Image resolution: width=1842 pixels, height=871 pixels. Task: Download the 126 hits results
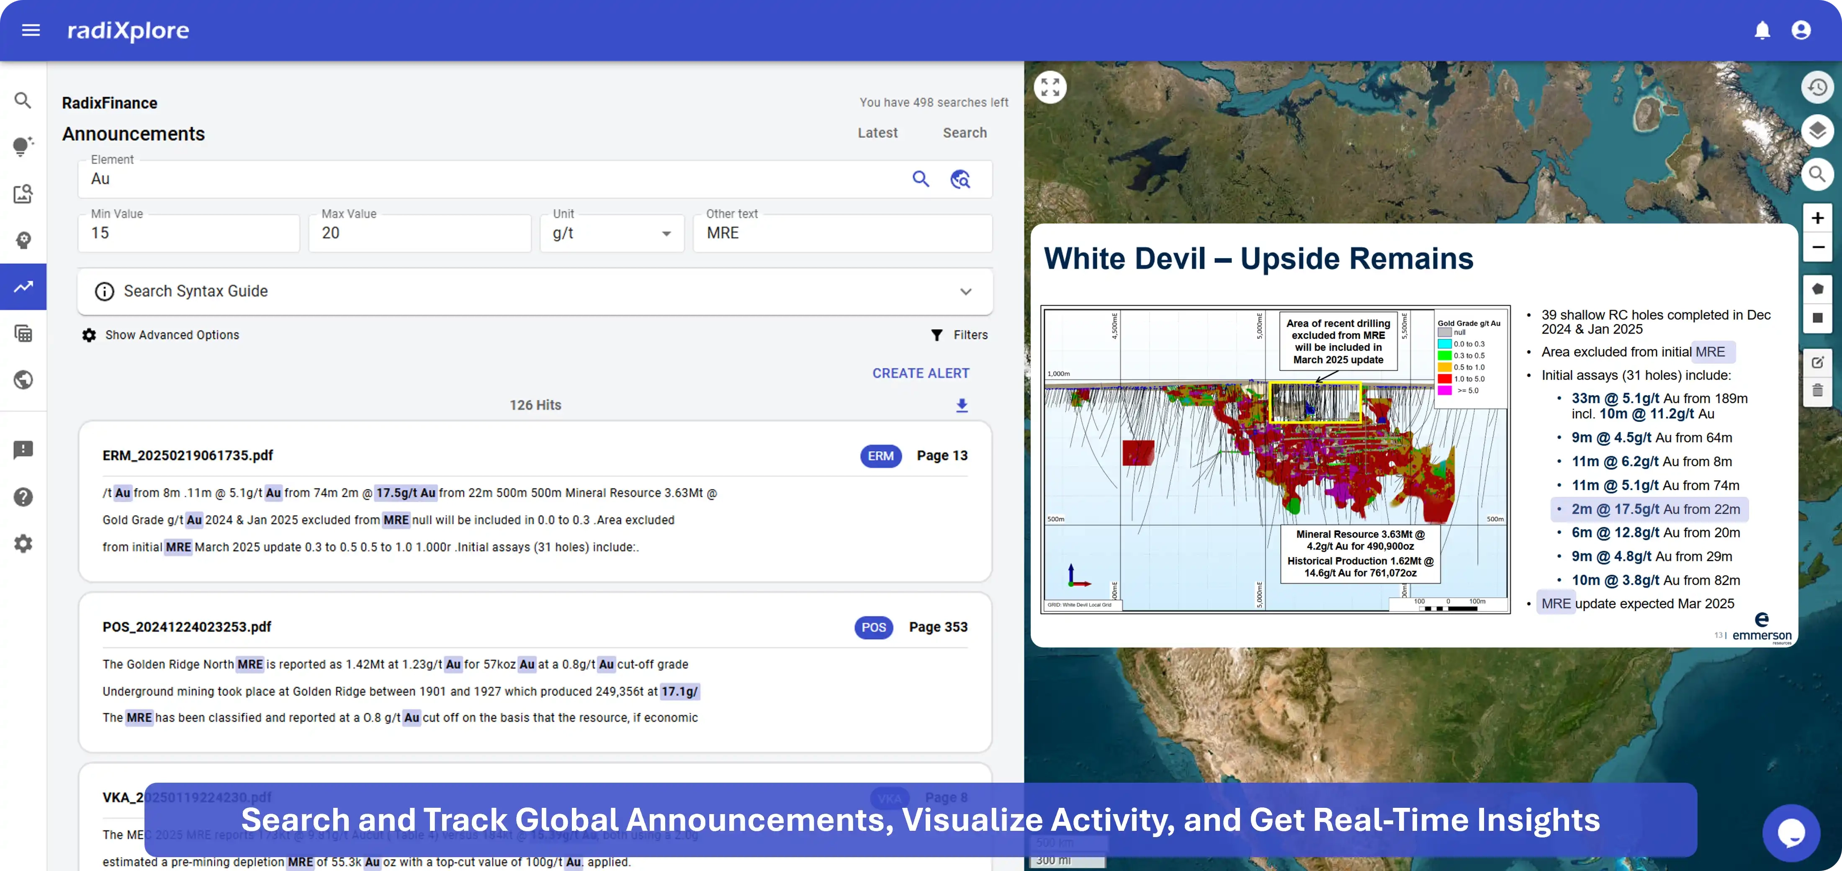click(x=962, y=406)
